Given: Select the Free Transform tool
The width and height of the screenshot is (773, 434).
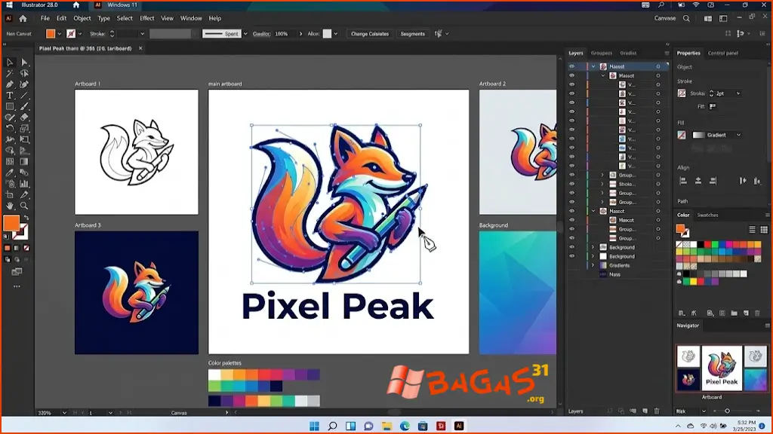Looking at the screenshot, I should coord(24,139).
